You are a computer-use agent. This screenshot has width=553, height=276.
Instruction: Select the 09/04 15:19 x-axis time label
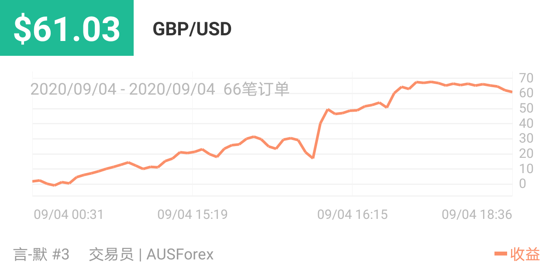click(193, 215)
